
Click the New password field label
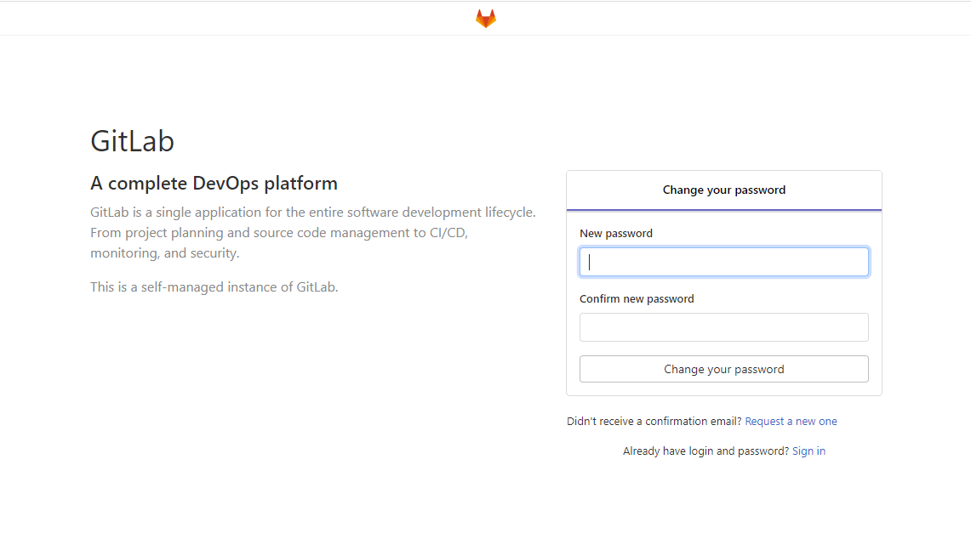coord(616,234)
